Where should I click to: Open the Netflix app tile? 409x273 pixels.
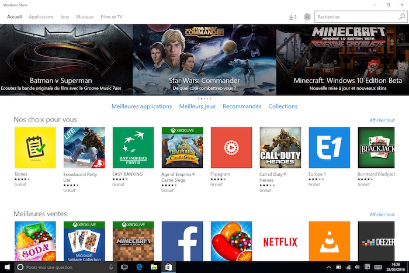(x=280, y=241)
